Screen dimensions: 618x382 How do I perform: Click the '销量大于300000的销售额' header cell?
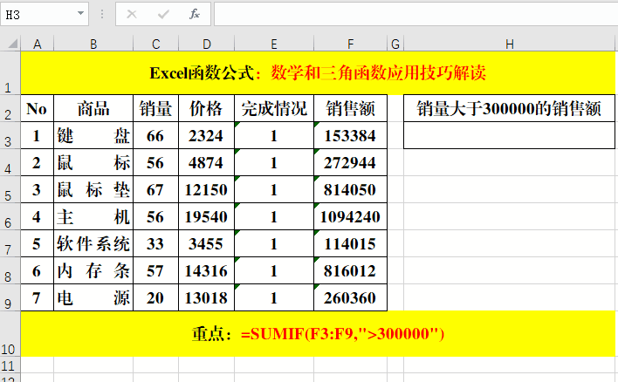point(509,108)
